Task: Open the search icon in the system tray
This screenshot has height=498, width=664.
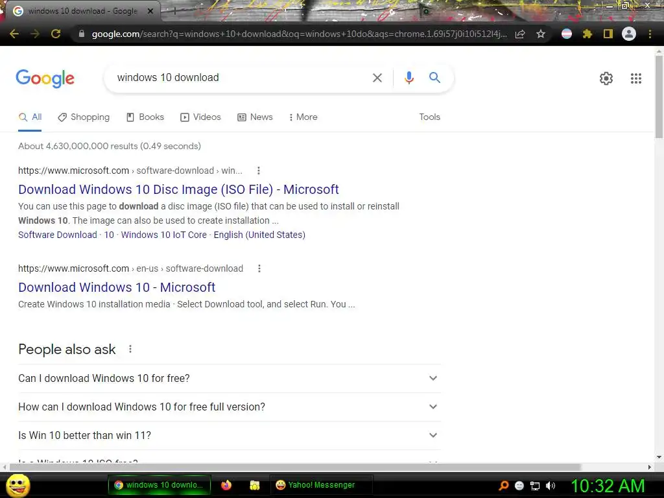Action: pyautogui.click(x=504, y=486)
